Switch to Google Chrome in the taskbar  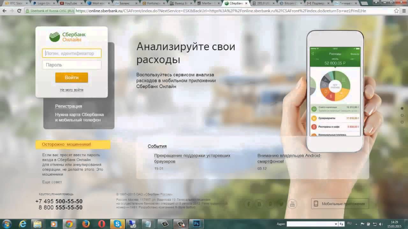point(69,224)
